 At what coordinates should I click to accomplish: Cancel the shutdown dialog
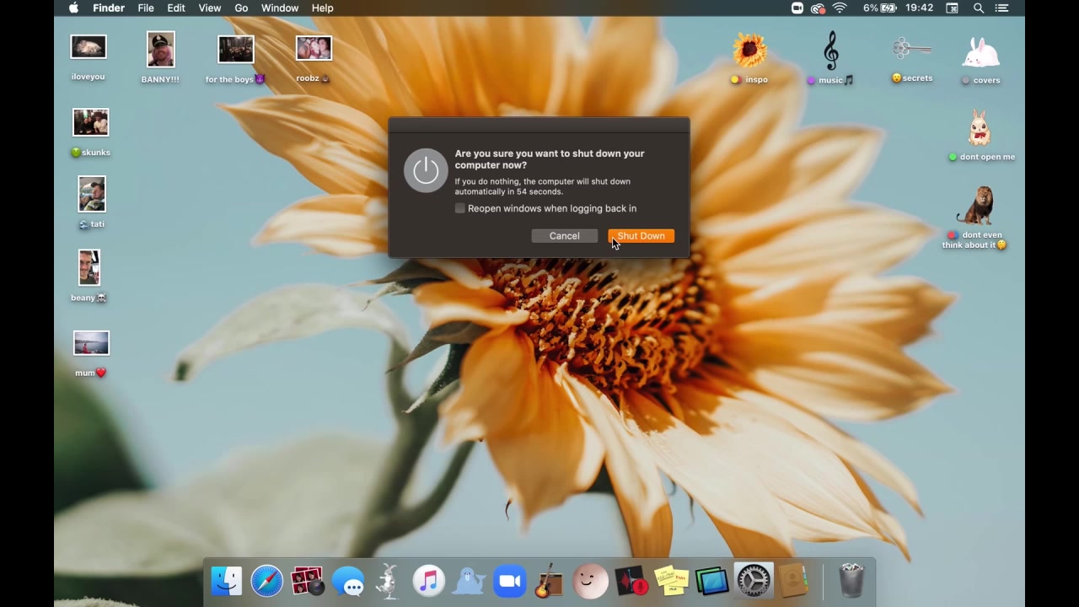tap(564, 236)
